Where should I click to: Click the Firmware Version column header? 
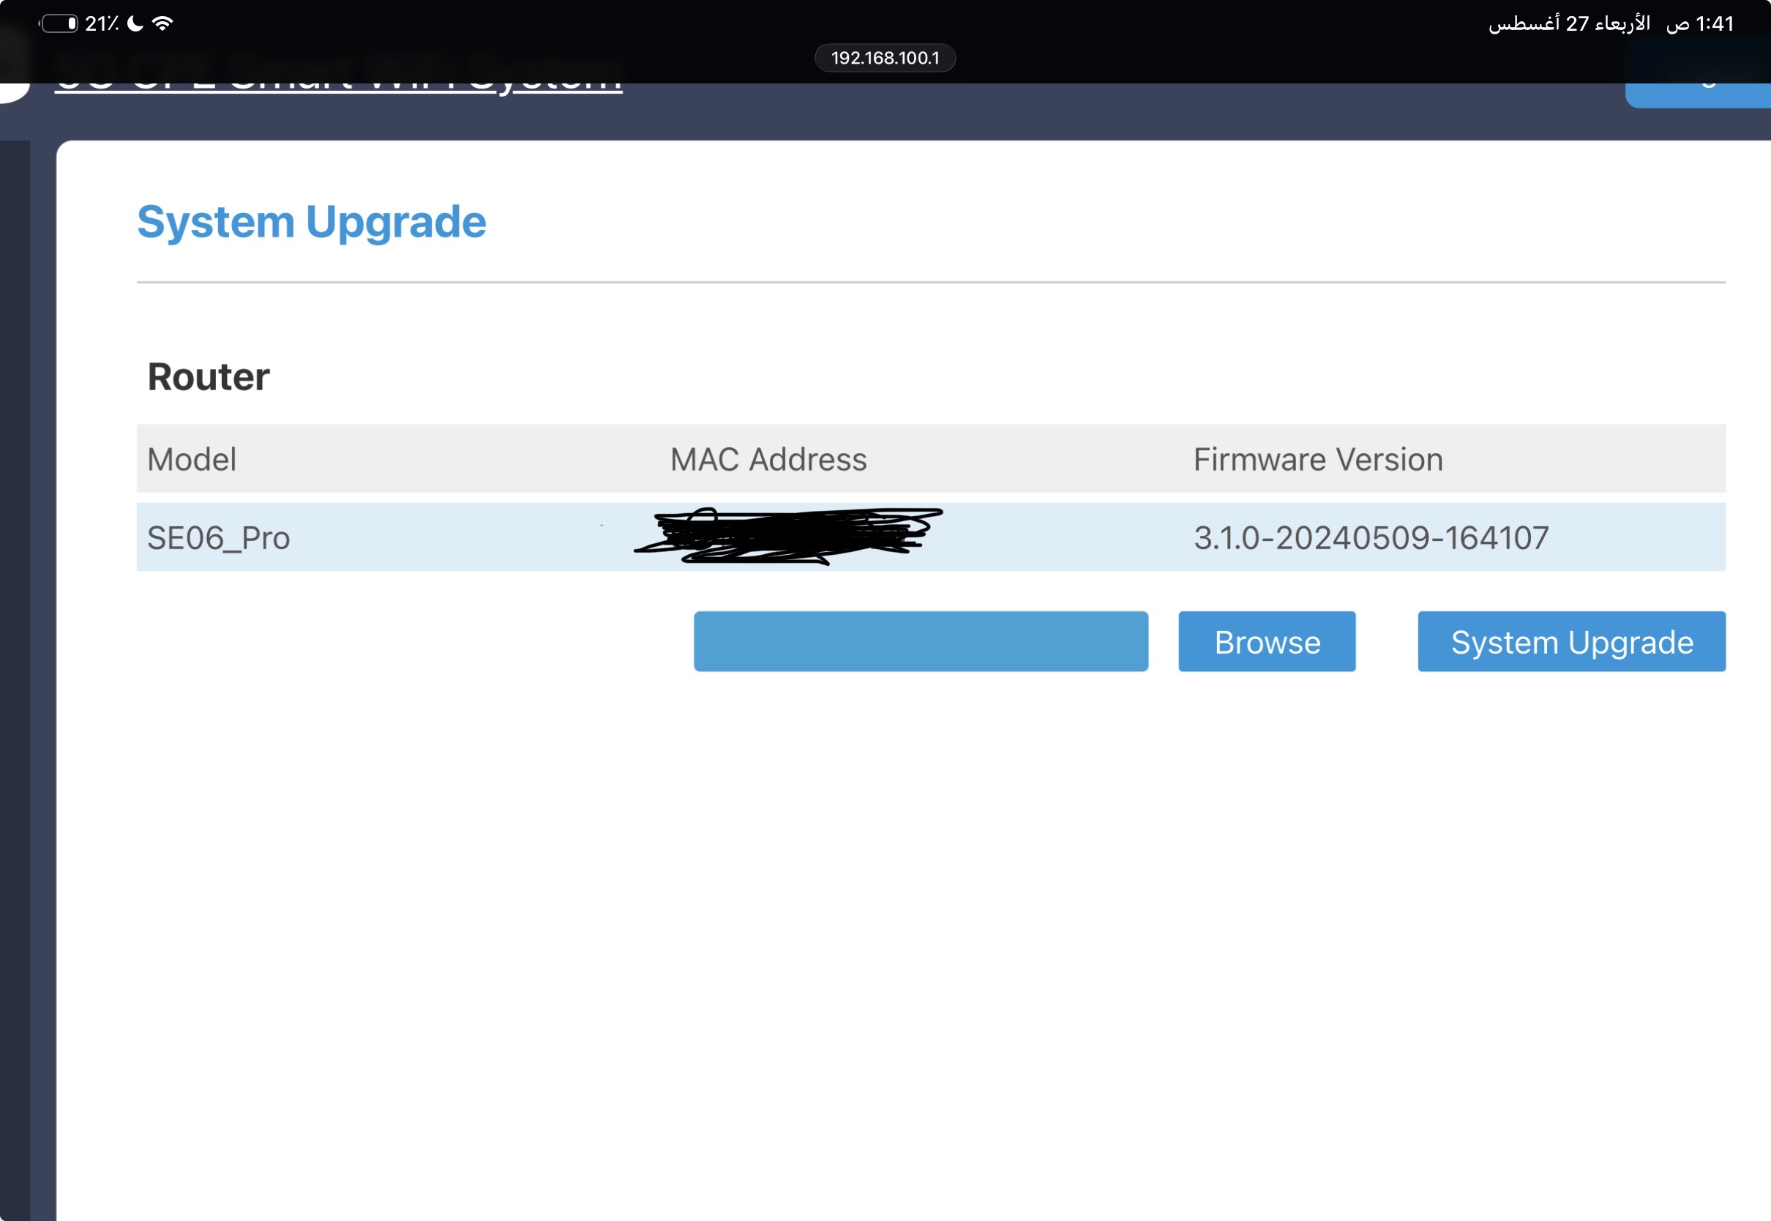click(1318, 460)
